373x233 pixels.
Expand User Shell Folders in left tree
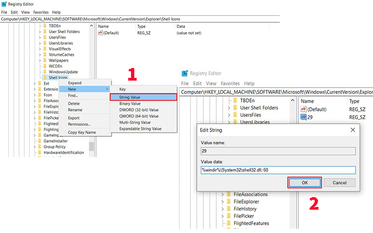[40, 32]
